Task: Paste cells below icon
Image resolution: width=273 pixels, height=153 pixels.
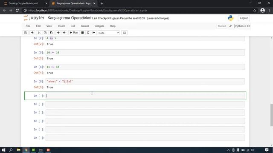Action: tap(51, 33)
